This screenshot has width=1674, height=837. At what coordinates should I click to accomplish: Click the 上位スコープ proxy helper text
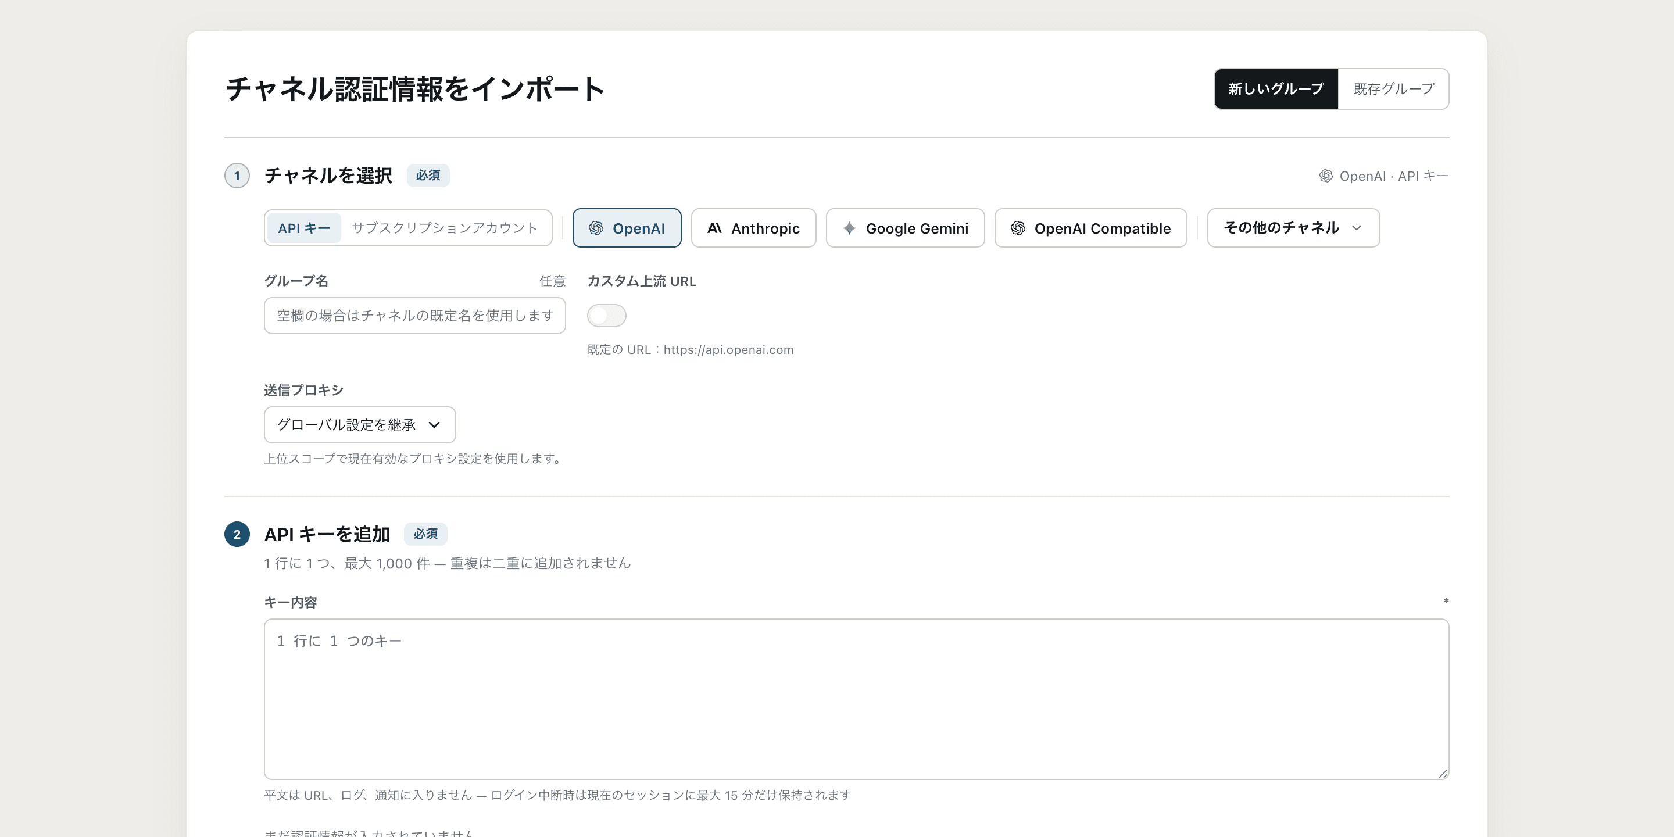point(414,459)
